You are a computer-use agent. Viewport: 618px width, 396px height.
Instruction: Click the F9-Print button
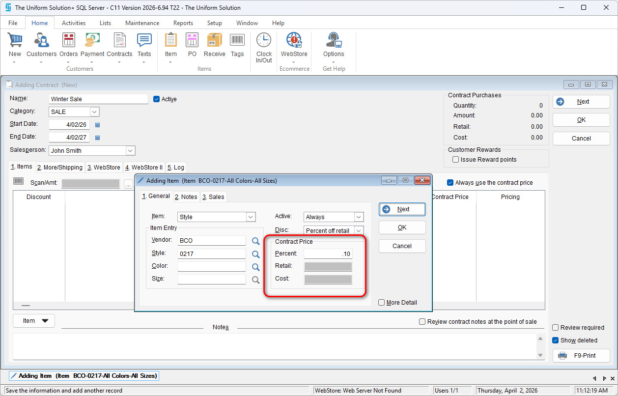(x=581, y=355)
